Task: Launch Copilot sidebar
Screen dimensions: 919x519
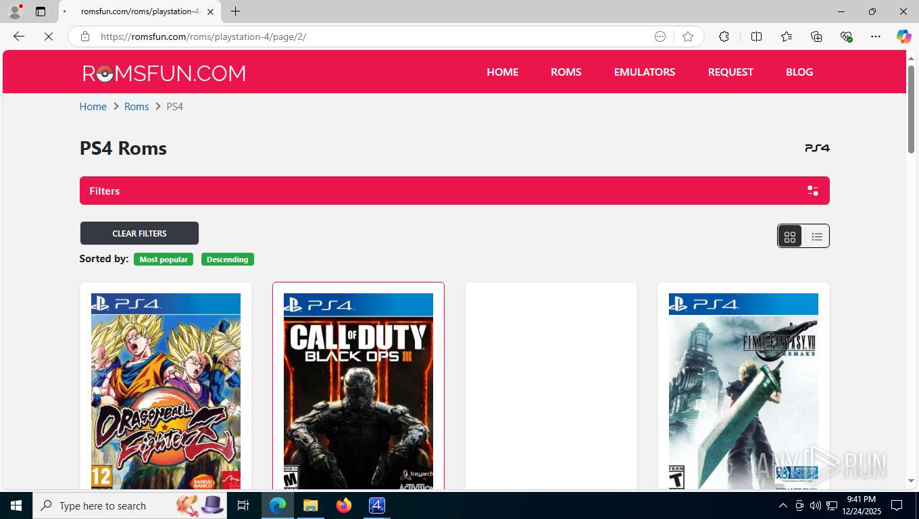Action: tap(904, 36)
